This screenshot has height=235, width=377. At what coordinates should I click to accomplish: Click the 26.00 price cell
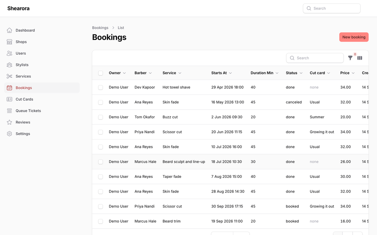(x=345, y=162)
